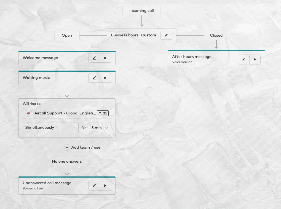Screen dimensions: 281x209
Task: Select the Closed branch label
Action: click(x=216, y=35)
